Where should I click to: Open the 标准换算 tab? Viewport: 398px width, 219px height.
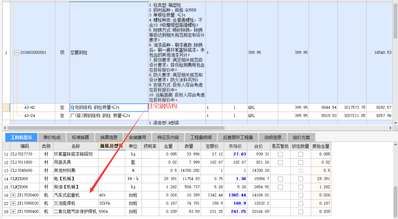coord(80,137)
